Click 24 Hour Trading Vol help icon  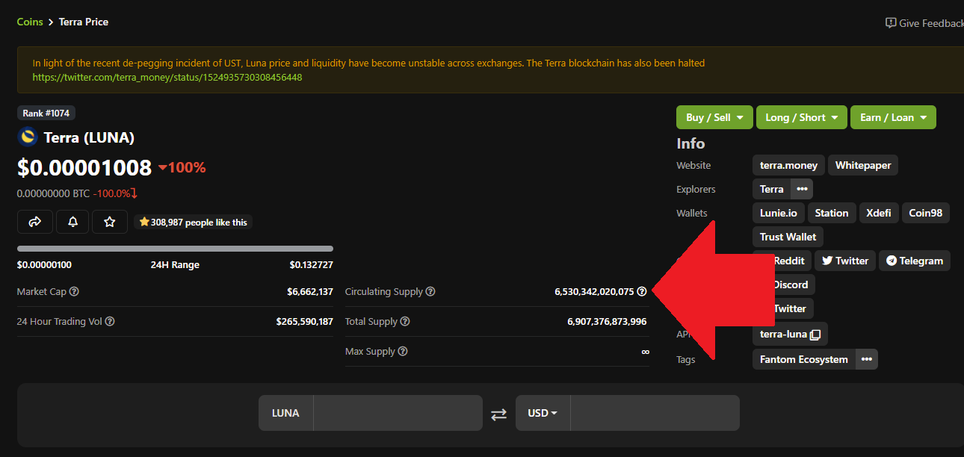click(110, 322)
